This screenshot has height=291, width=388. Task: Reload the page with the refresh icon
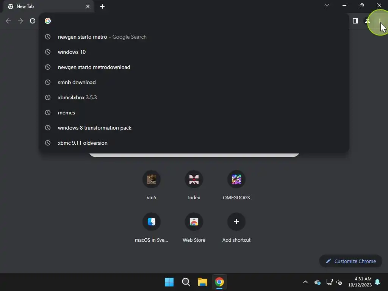tap(33, 21)
